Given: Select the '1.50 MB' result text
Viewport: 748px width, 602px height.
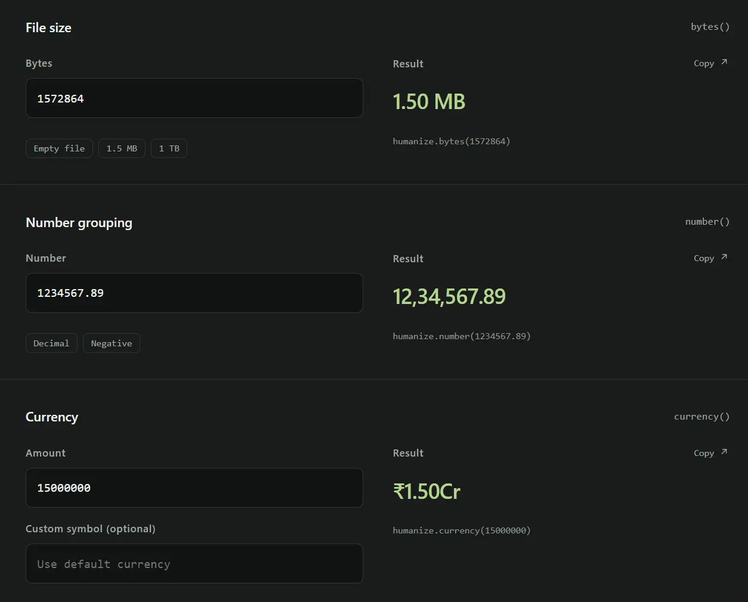Looking at the screenshot, I should [x=429, y=101].
